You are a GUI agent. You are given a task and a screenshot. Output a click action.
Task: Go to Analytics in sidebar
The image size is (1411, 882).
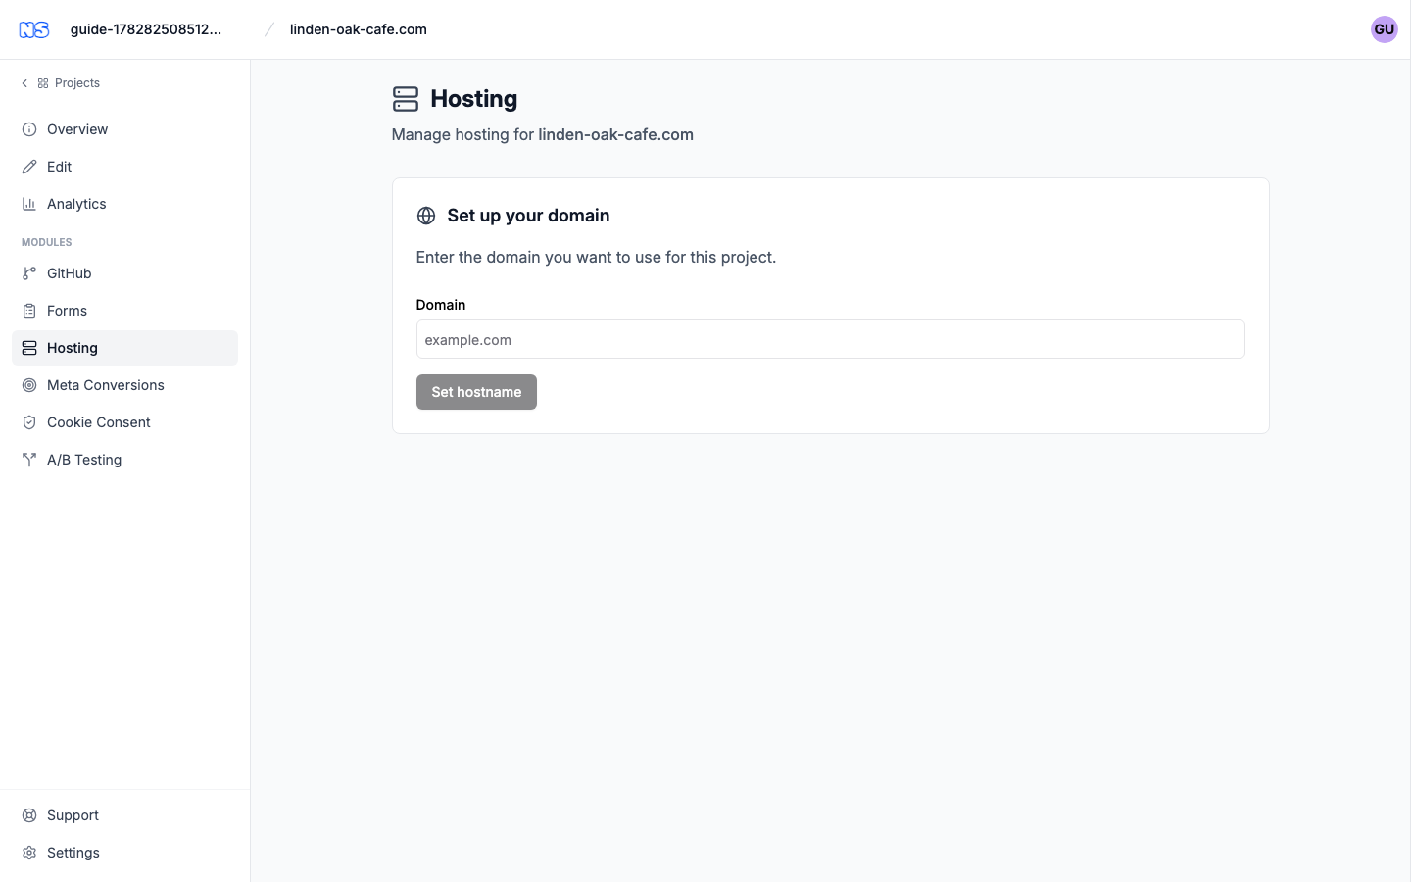pyautogui.click(x=124, y=204)
